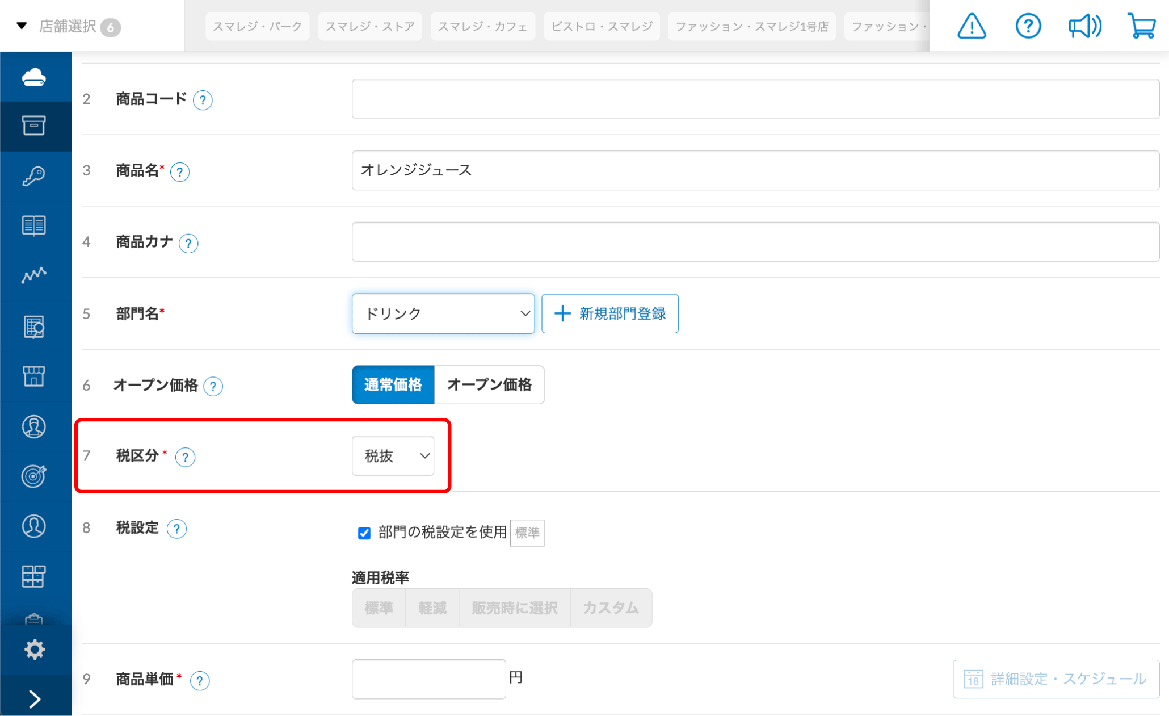Select the cloud icon at sidebar top
Screen dimensions: 1169x716
(35, 76)
